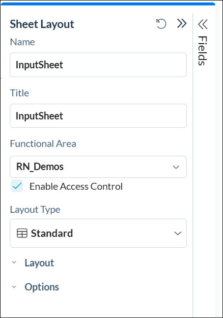Click the Enable Access Control label
Viewport: 223px width, 318px height.
[x=76, y=186]
